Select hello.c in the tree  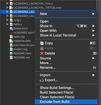[18, 24]
